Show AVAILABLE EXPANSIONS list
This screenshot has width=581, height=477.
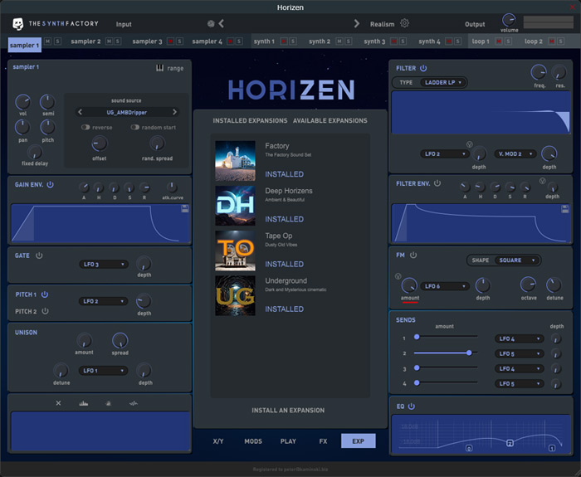330,121
